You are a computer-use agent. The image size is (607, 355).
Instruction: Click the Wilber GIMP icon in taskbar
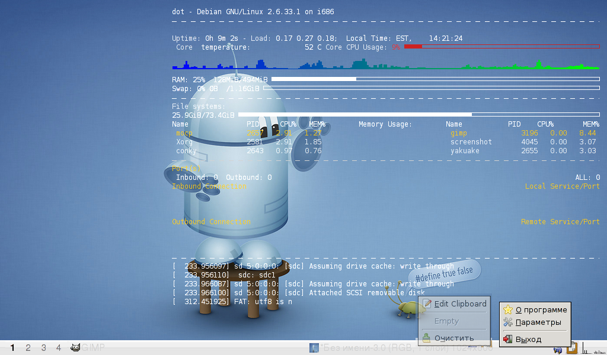tap(75, 348)
